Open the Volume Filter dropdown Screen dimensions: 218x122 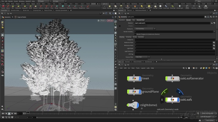pyautogui.click(x=142, y=57)
